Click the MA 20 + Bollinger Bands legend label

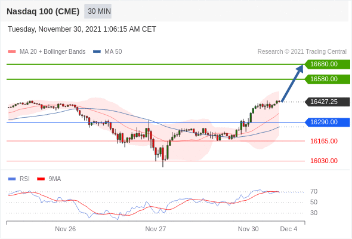(53, 52)
